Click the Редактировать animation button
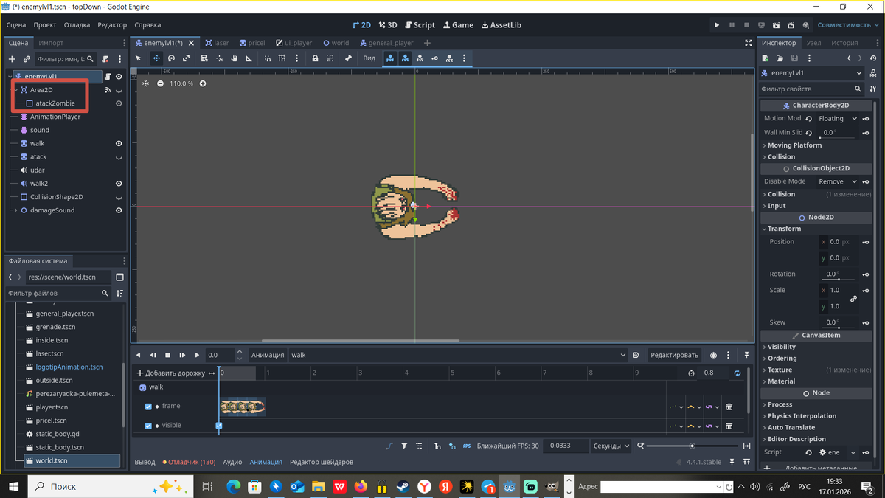The height and width of the screenshot is (498, 885). coord(673,355)
